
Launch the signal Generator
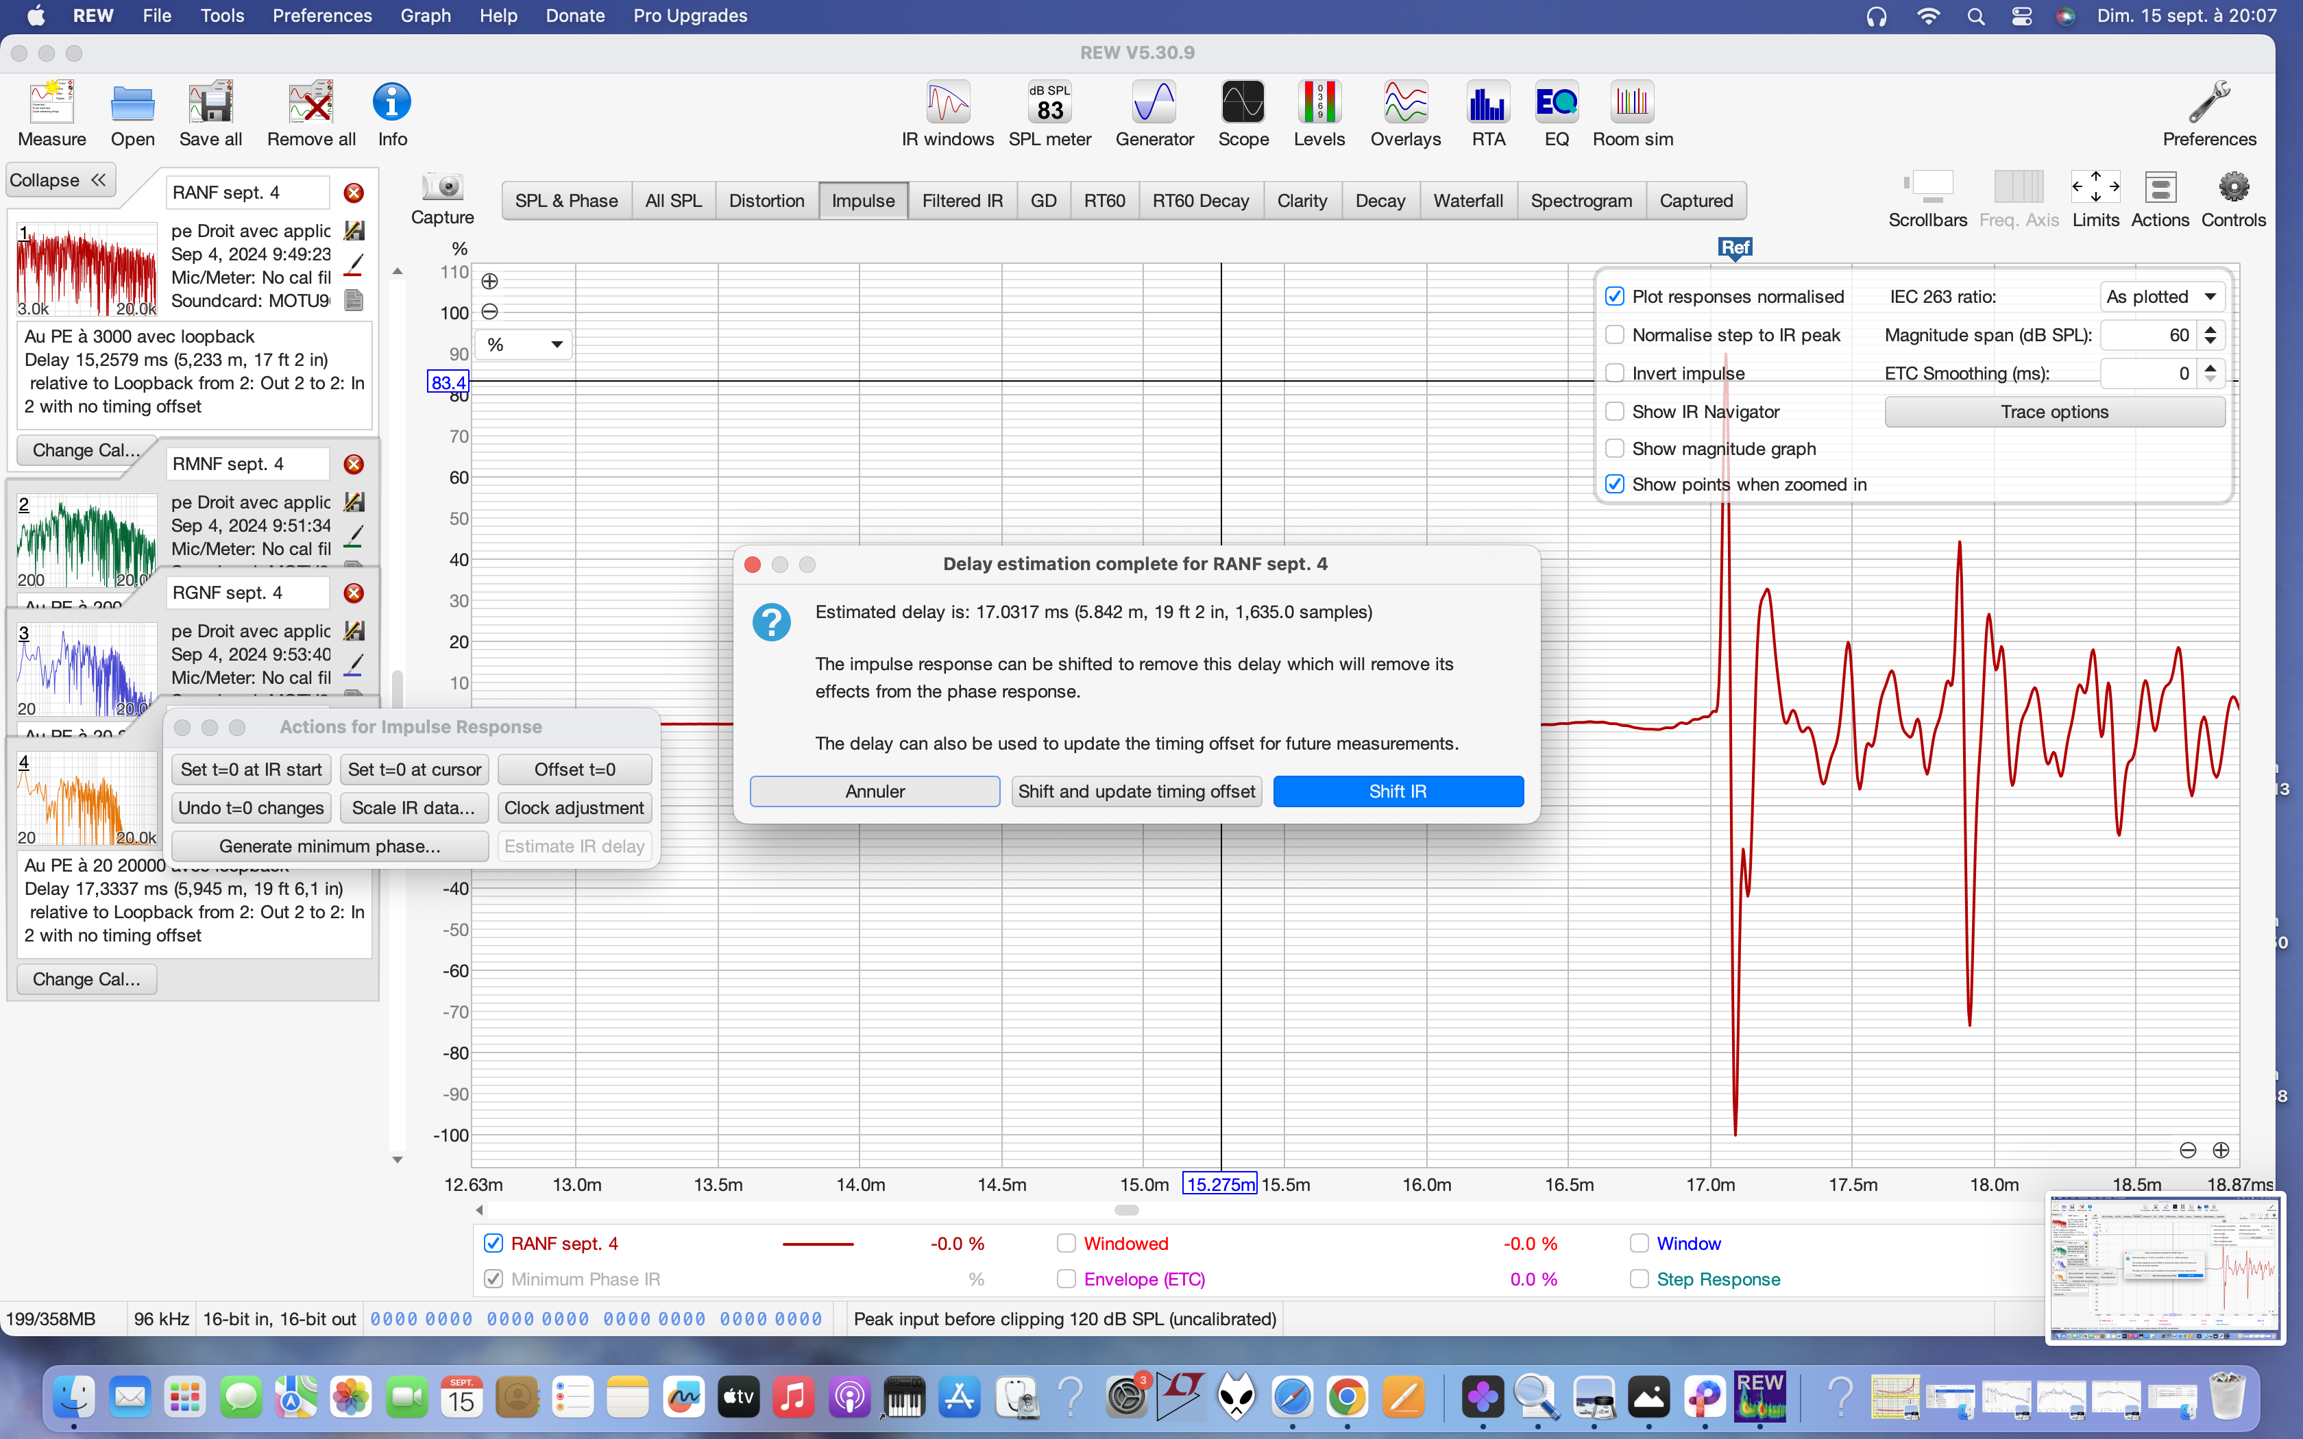tap(1154, 113)
